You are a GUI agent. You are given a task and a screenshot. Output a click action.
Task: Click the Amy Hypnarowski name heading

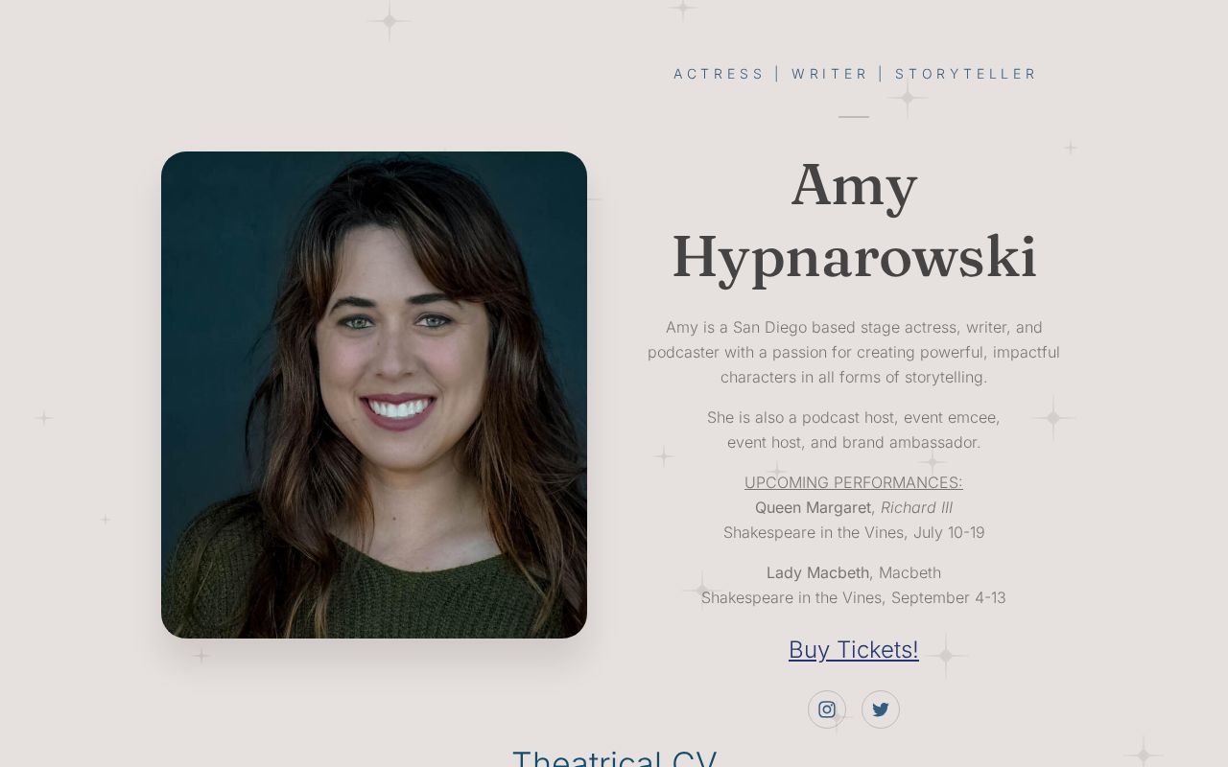click(x=854, y=221)
